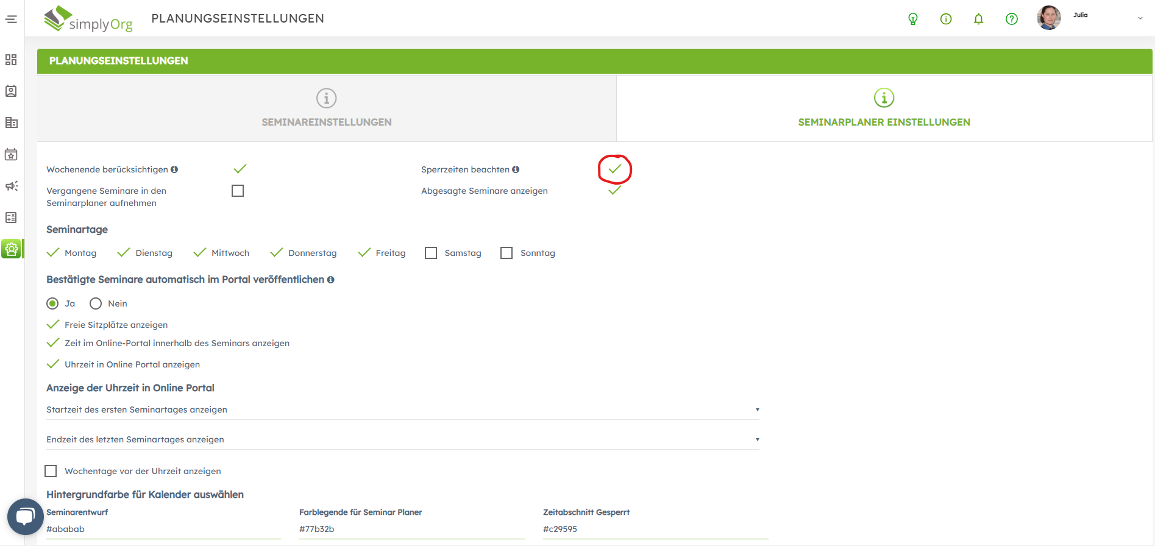Open the notification bell
The width and height of the screenshot is (1155, 546).
coord(978,19)
